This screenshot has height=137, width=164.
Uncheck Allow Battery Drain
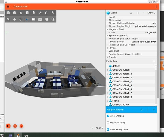coord(108,129)
